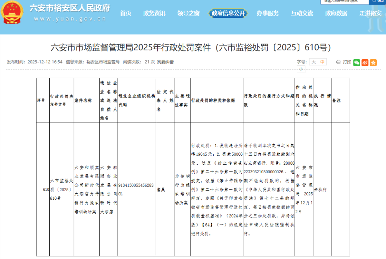Image resolution: width=386 pixels, height=259 pixels.
Task: Open the 走进裕安 section
Action: click(x=370, y=13)
